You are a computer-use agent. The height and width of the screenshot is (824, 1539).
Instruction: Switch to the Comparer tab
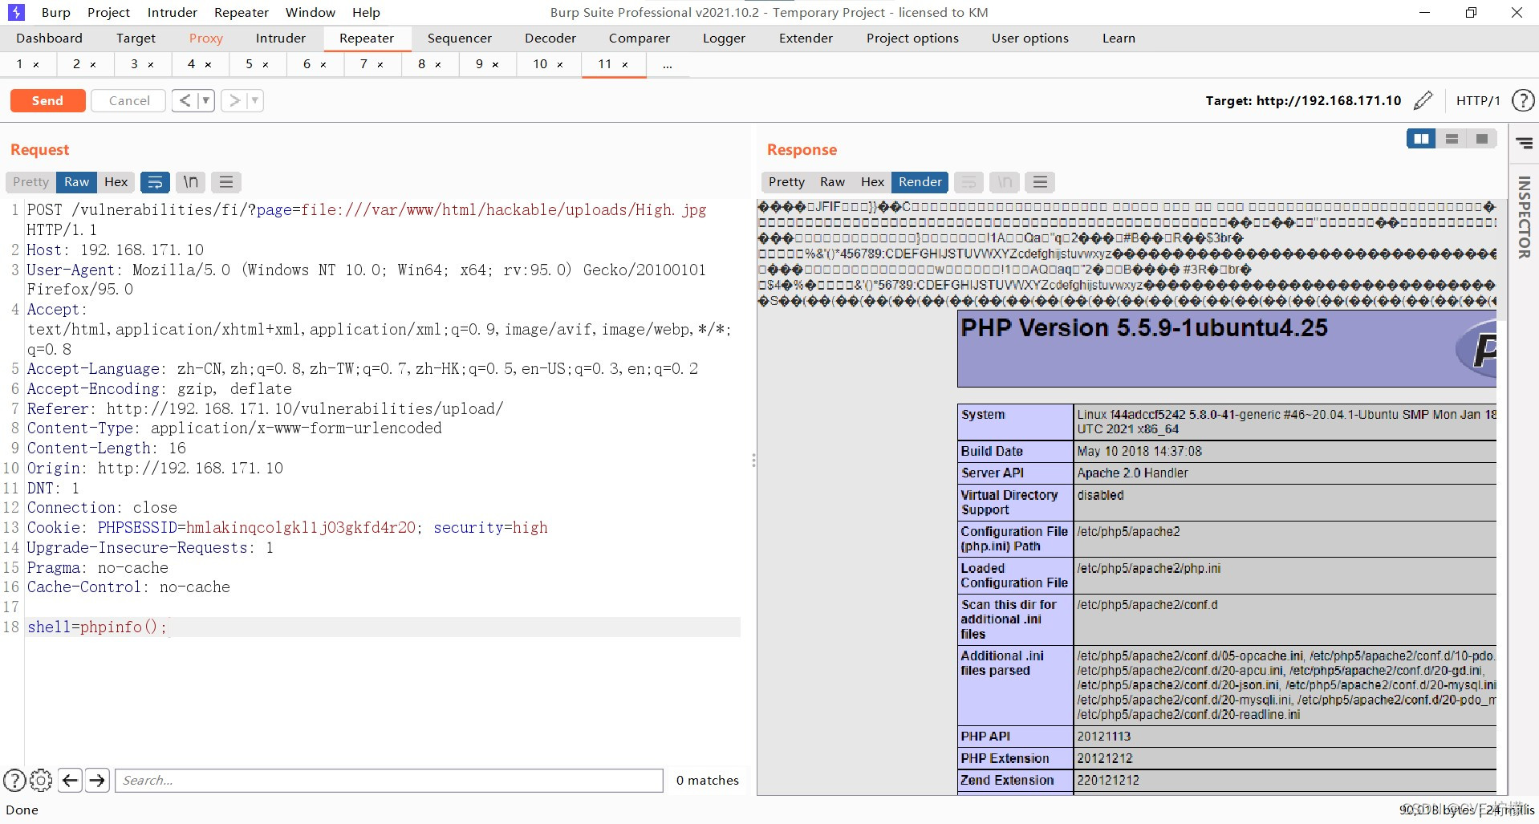pos(640,38)
